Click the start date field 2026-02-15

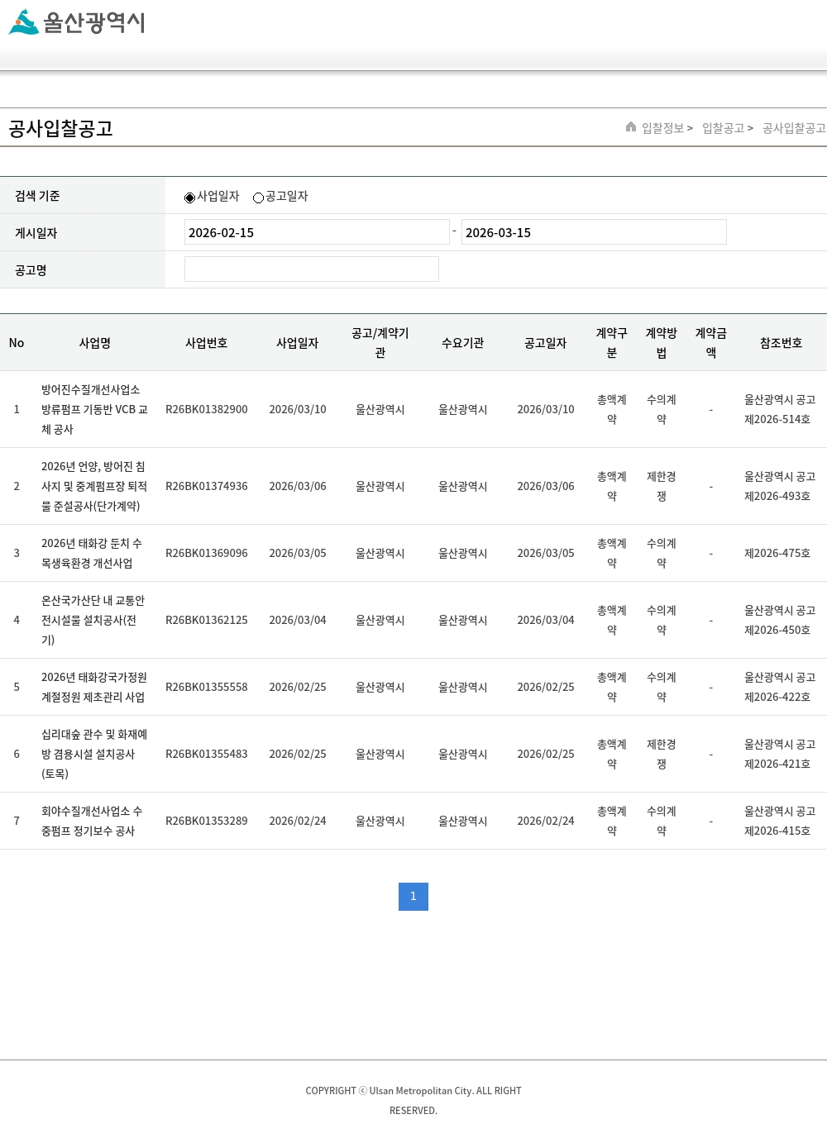pyautogui.click(x=316, y=232)
